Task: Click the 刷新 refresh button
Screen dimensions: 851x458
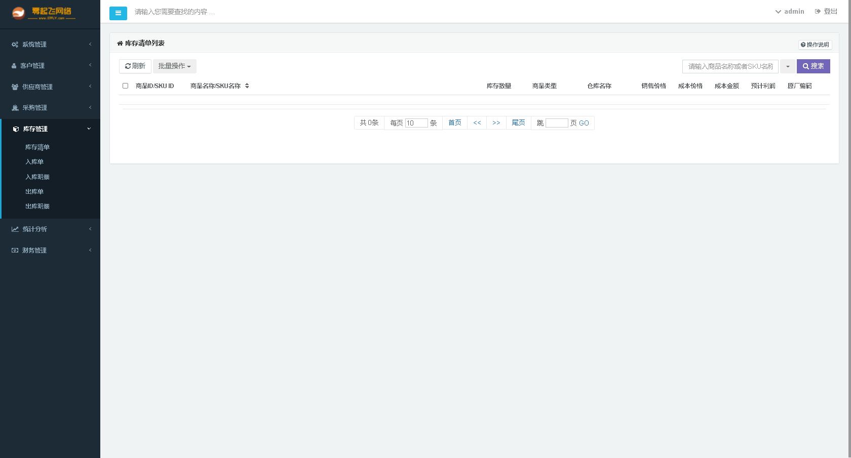Action: tap(135, 66)
